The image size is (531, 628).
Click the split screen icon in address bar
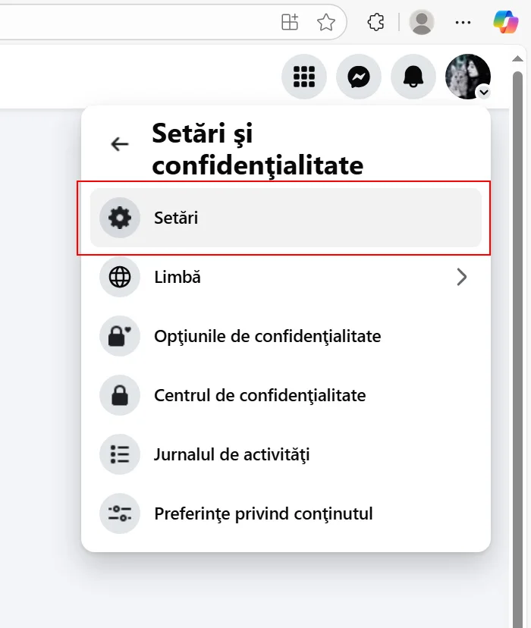coord(290,22)
